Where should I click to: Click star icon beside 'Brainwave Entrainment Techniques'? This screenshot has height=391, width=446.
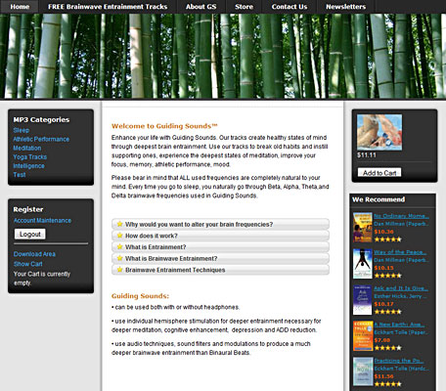[119, 270]
